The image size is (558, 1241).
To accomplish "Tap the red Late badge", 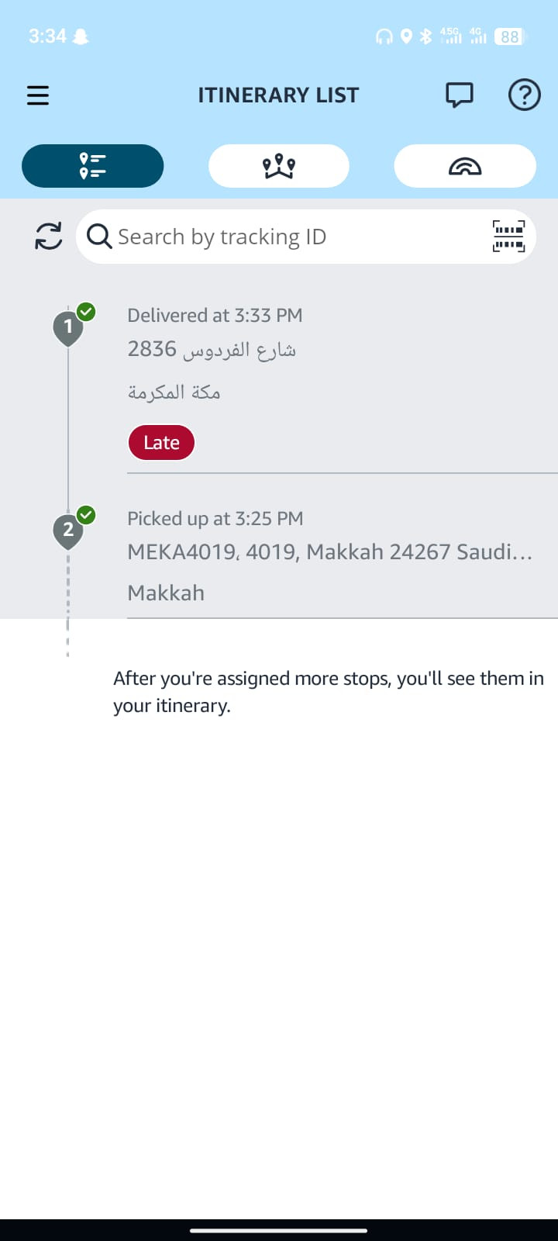I will pyautogui.click(x=161, y=443).
